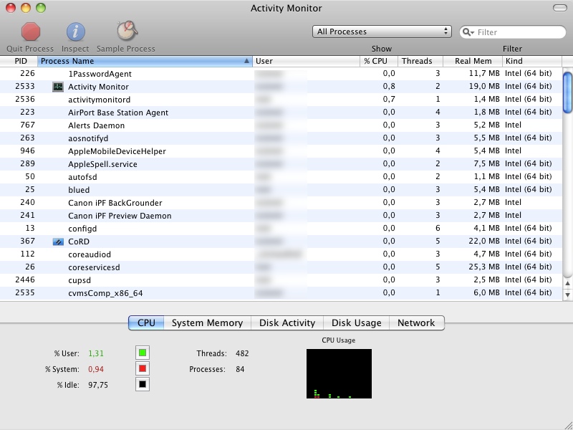Select the coreservicesd process
The image size is (573, 430).
(x=281, y=267)
